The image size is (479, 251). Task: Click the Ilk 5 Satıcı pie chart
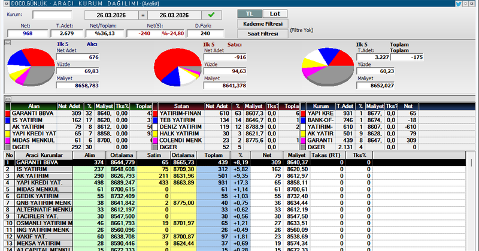point(177,67)
